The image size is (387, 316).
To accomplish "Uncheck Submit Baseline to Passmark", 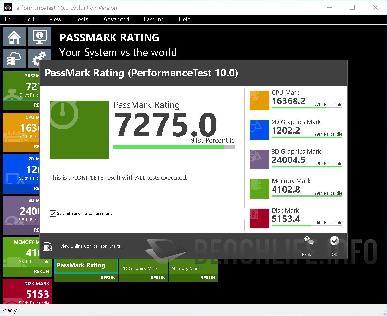I will pos(52,213).
